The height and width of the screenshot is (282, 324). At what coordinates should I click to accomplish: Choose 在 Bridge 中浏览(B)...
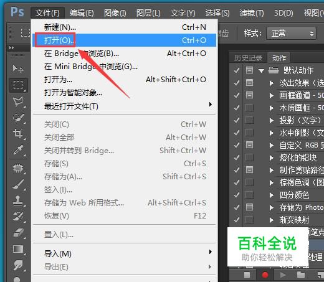point(124,54)
